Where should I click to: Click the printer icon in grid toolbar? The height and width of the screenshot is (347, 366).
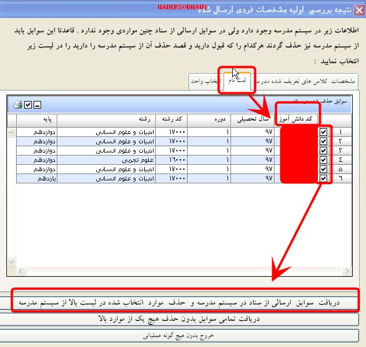coord(18,104)
